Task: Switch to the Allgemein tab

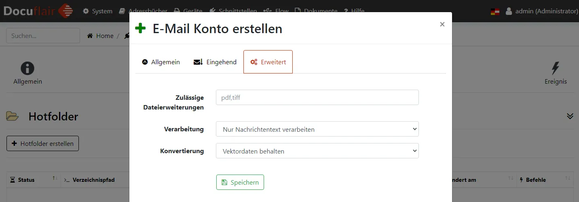Action: [161, 62]
